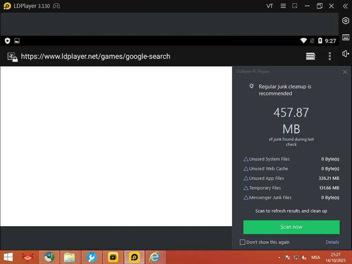
Task: Open the yellow square app in taskbar
Action: [x=113, y=257]
